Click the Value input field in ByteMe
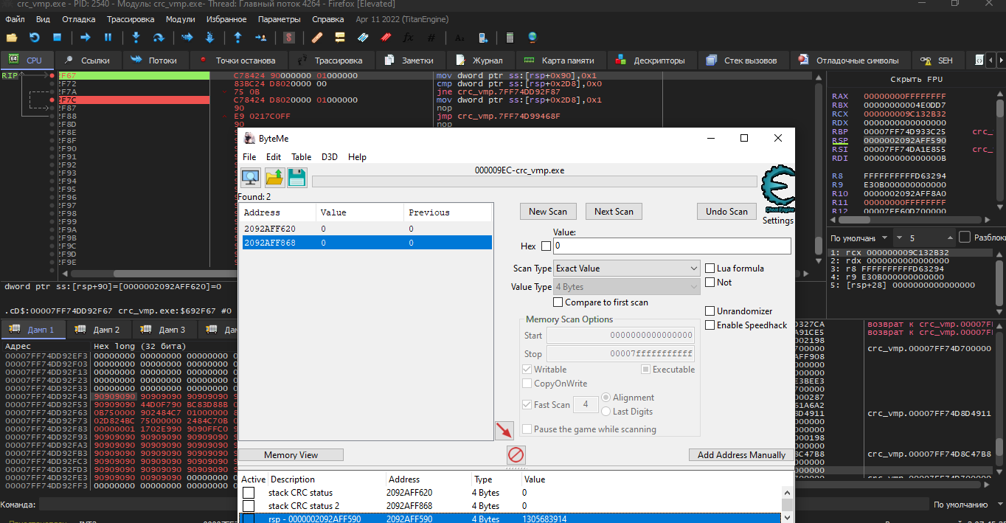 click(671, 246)
